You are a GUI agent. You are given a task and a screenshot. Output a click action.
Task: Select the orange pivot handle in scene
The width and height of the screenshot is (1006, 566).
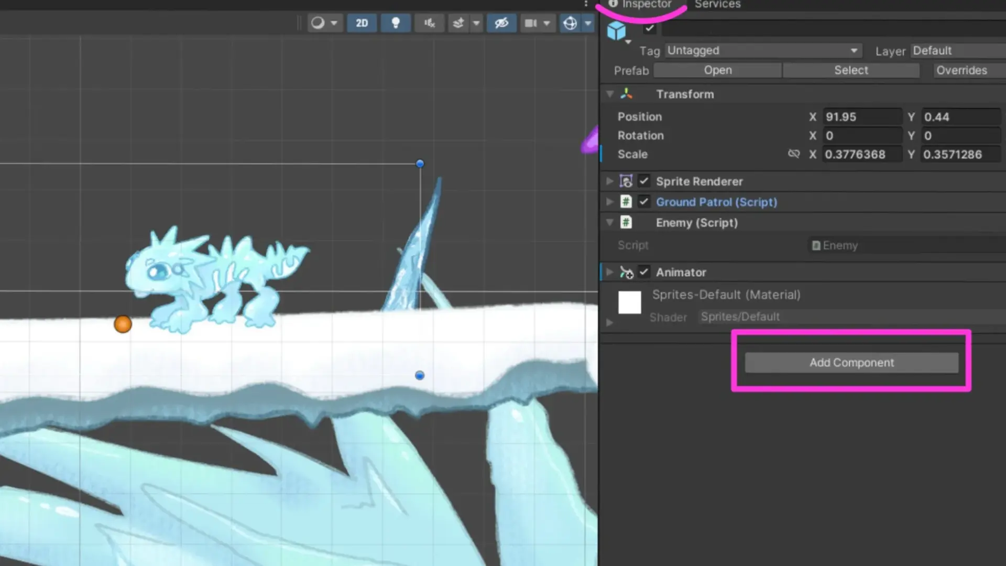123,324
